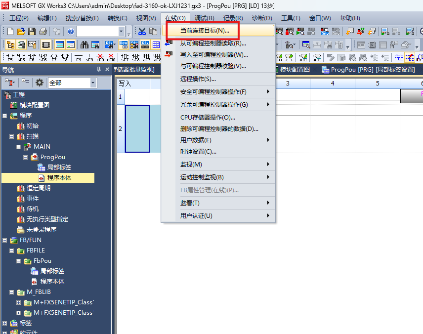The width and height of the screenshot is (423, 334).
Task: Collapse the FBFILE tree node
Action: [11, 250]
